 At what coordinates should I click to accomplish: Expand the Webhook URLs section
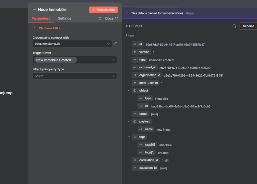pos(35,28)
